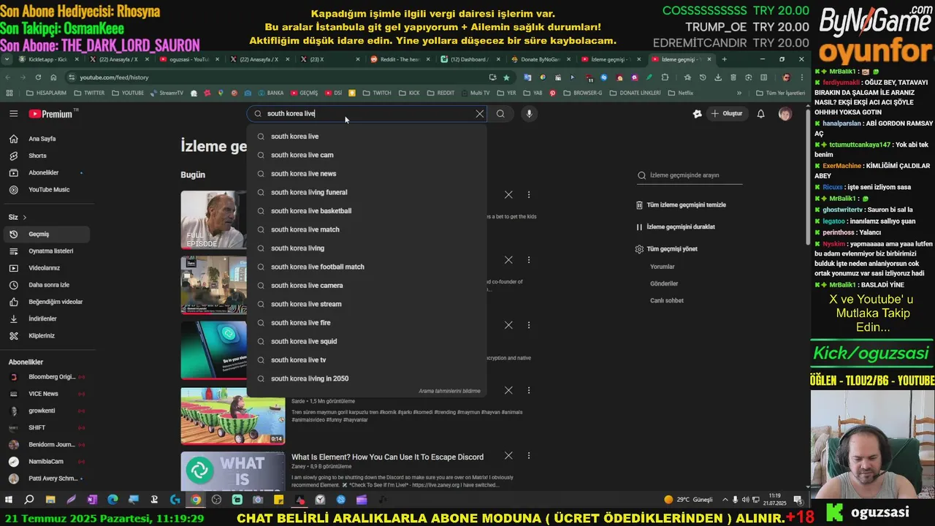Open the watermelon train video thumbnail
This screenshot has width=935, height=526.
point(233,416)
